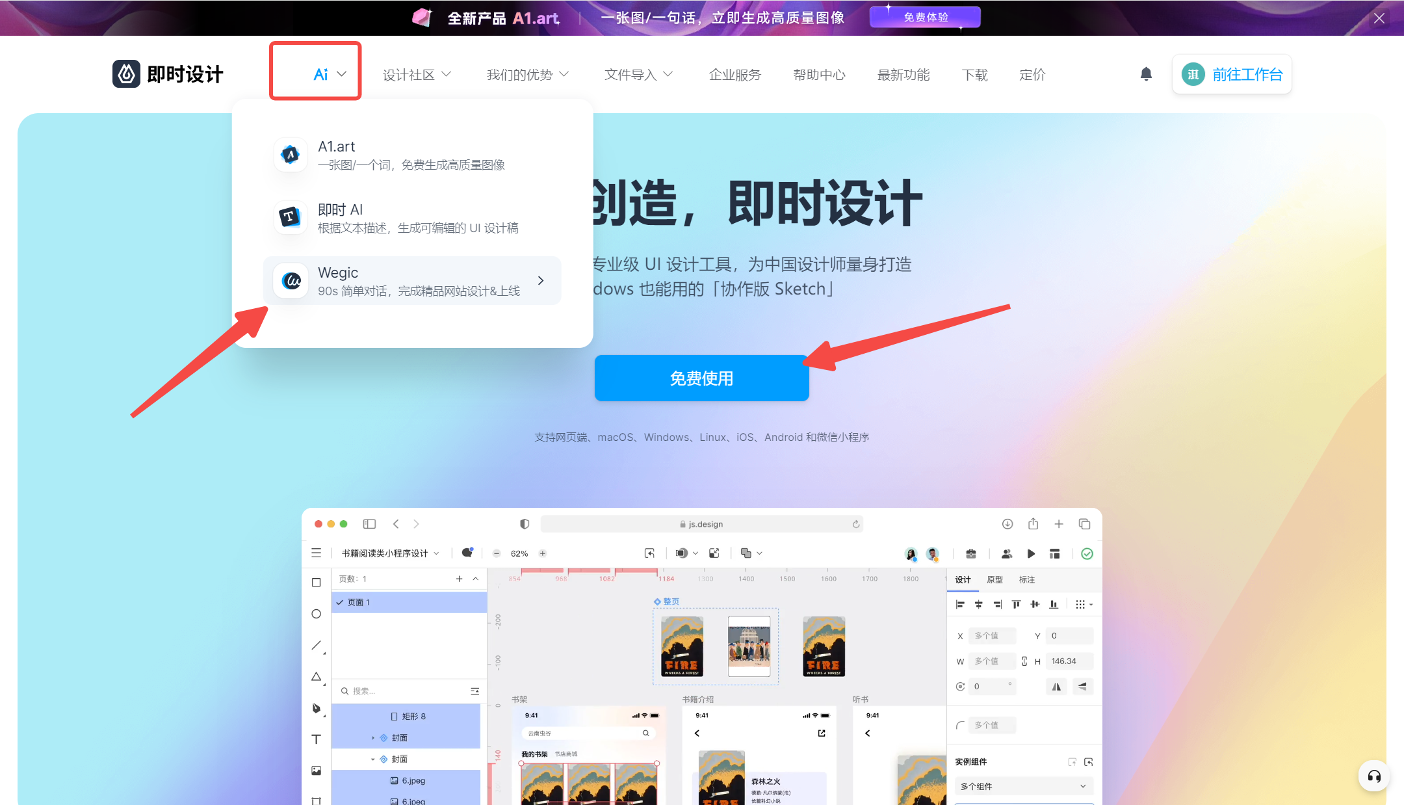This screenshot has height=805, width=1404.
Task: Open the 下载 page
Action: 974,75
